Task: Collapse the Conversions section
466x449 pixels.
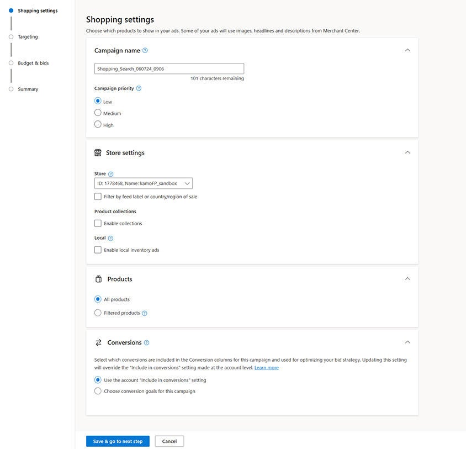Action: pos(407,342)
